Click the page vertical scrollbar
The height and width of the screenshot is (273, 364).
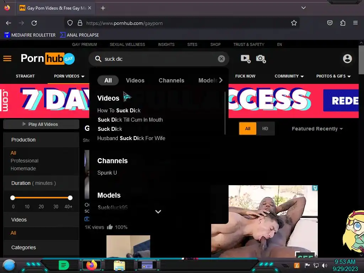tap(361, 60)
